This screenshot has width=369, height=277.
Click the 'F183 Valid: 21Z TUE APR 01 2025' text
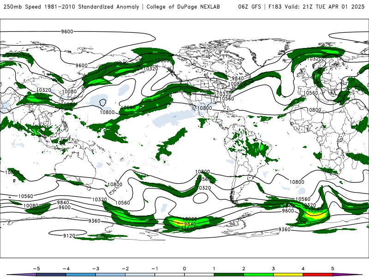point(316,6)
